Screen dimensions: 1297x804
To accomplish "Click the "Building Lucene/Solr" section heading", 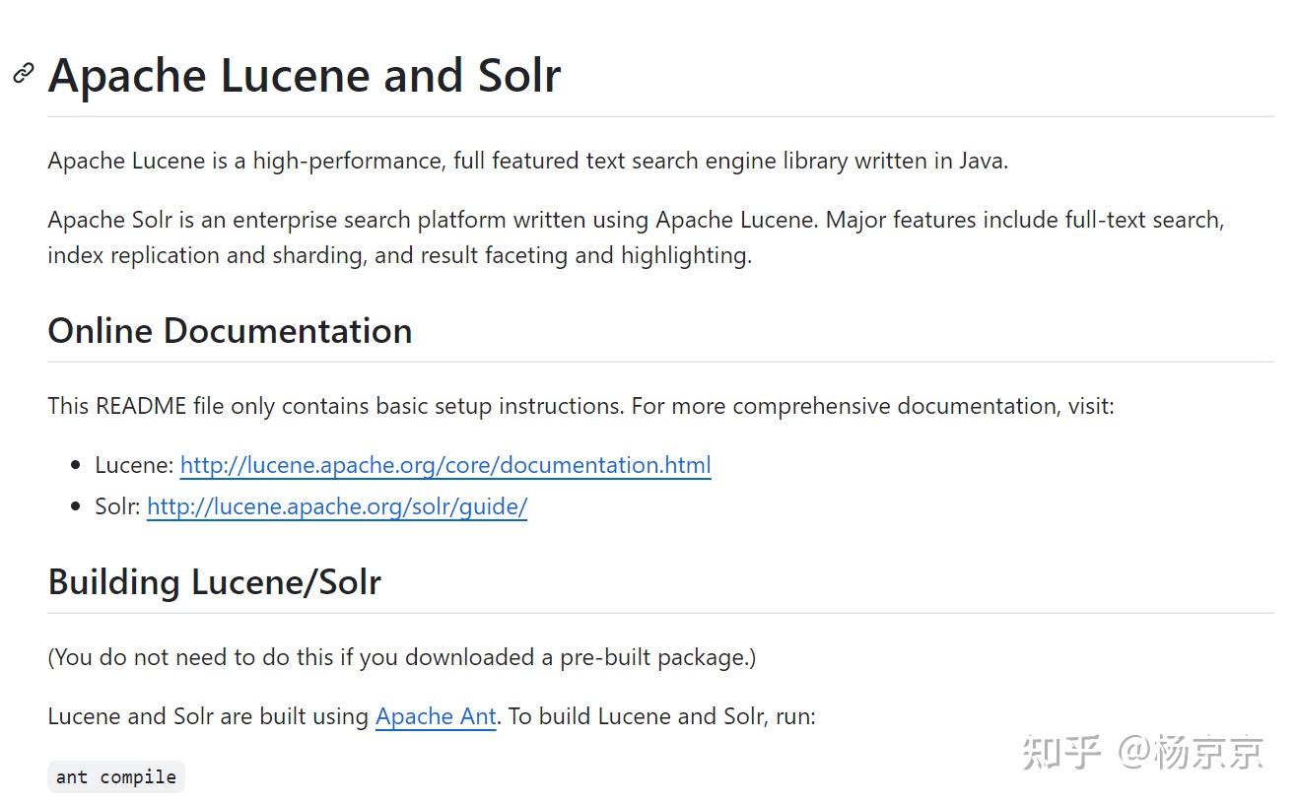I will click(214, 582).
